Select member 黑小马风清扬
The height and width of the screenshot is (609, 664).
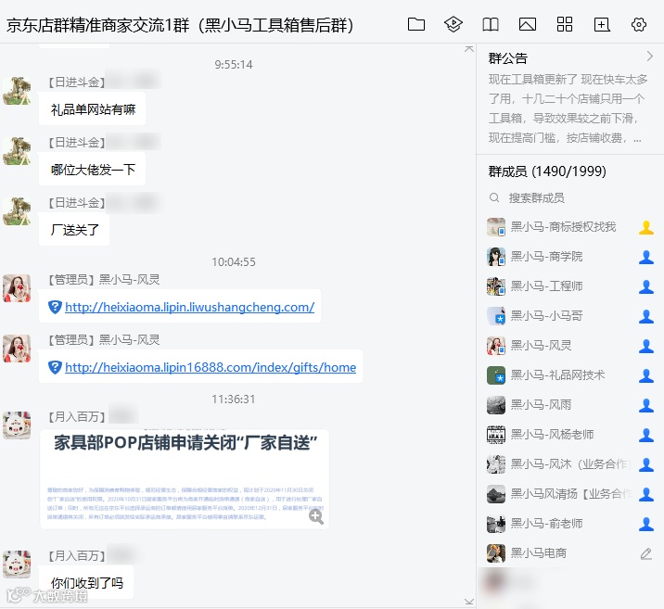(570, 494)
